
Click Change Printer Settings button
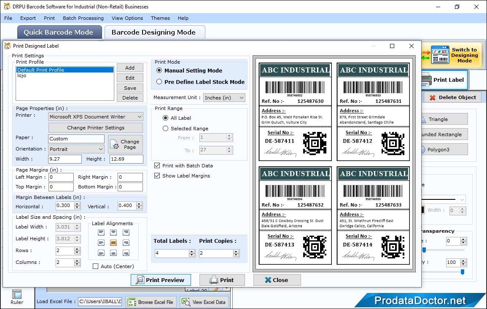(96, 128)
